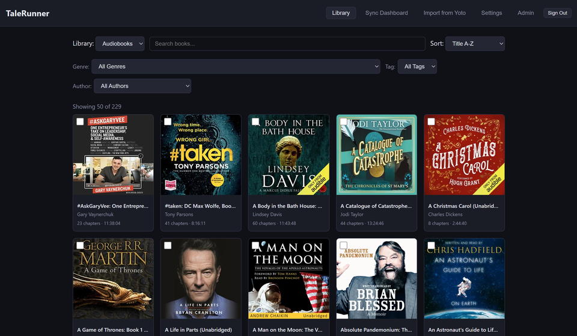Tick the A Catalogue of Catastrophe checkbox
Viewport: 577px width, 336px height.
(343, 121)
